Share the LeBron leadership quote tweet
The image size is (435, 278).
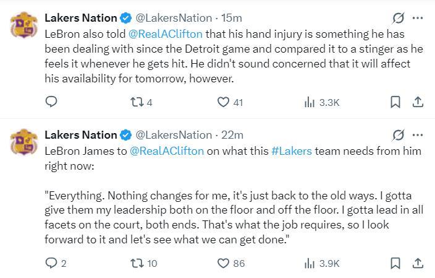click(x=417, y=263)
